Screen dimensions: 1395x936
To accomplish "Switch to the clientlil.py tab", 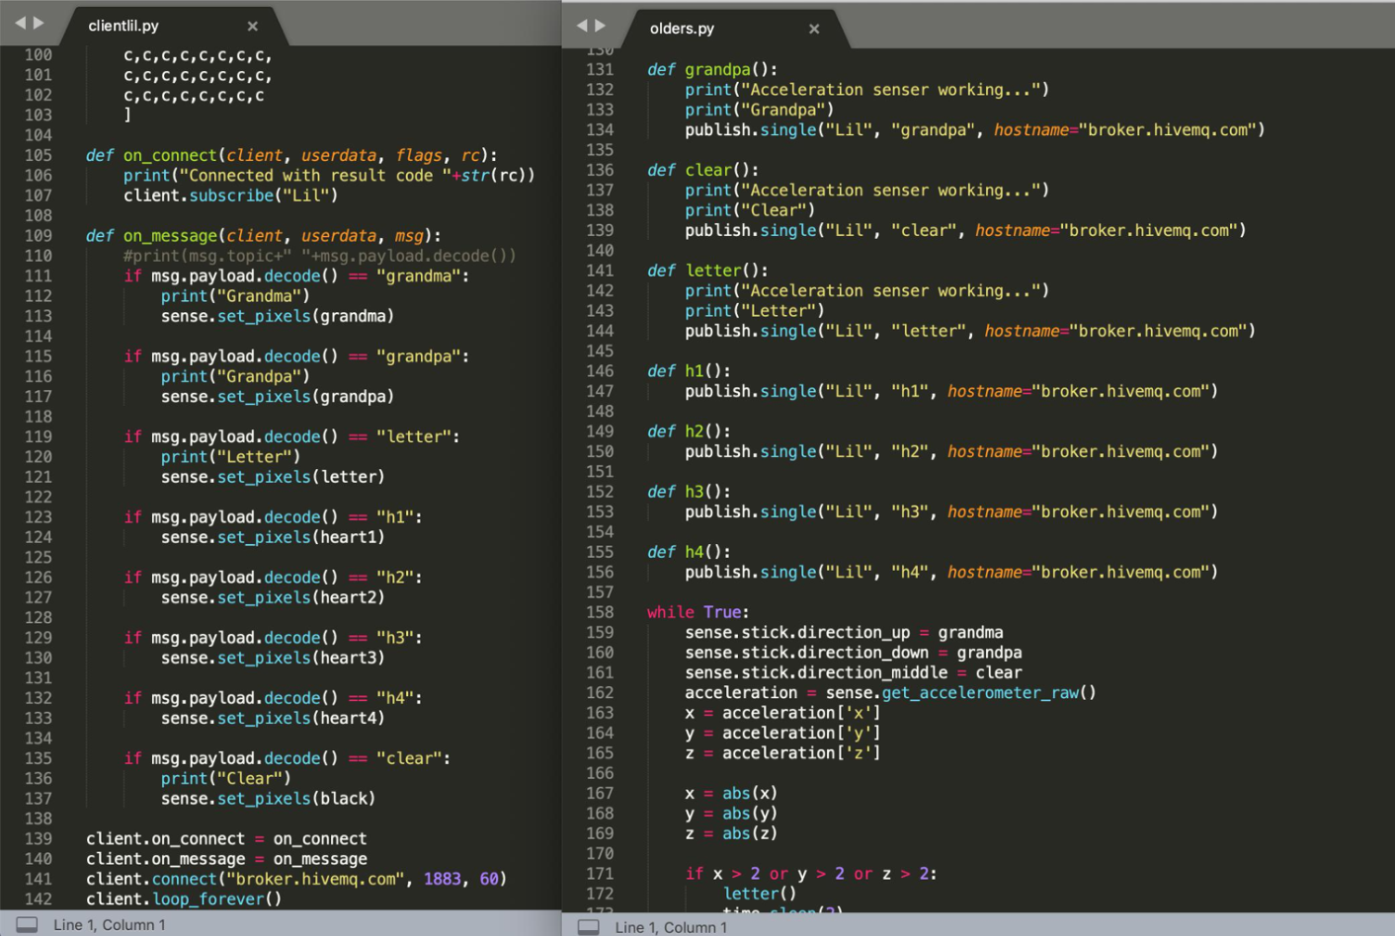I will point(123,26).
